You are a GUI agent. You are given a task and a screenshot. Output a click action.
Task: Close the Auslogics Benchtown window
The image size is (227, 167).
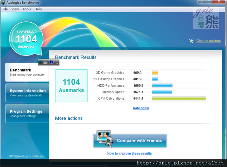pos(219,2)
